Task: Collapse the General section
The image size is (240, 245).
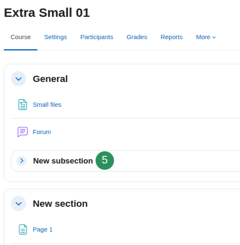Action: point(18,79)
